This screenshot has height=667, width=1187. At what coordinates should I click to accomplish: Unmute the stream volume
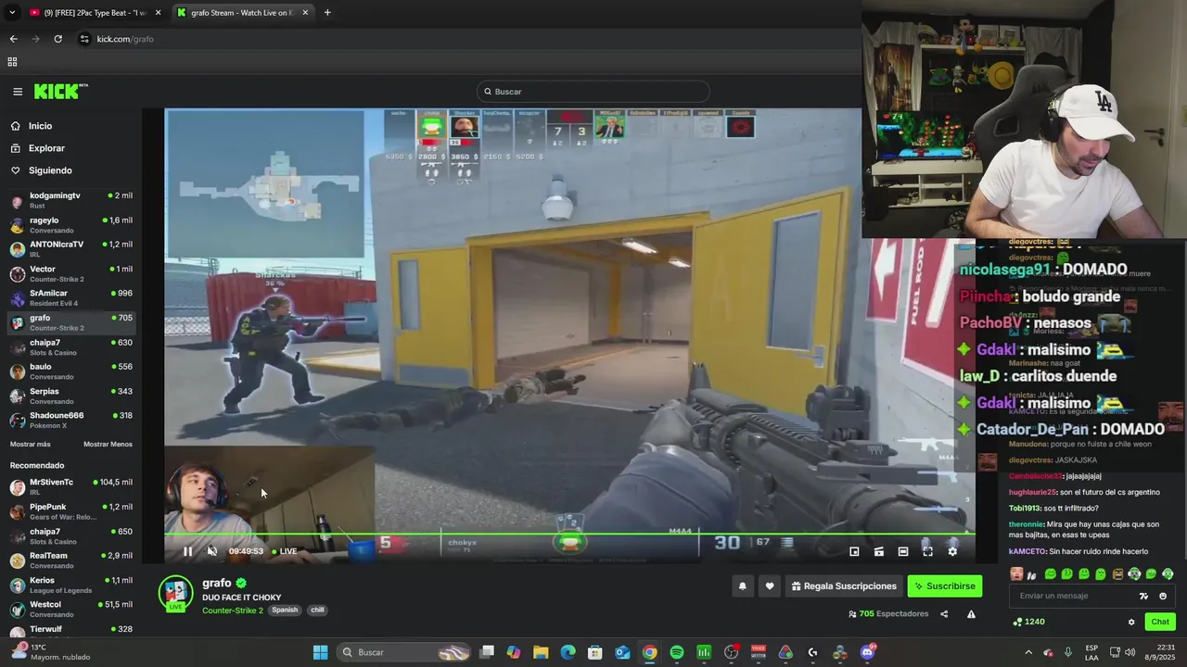coord(212,551)
